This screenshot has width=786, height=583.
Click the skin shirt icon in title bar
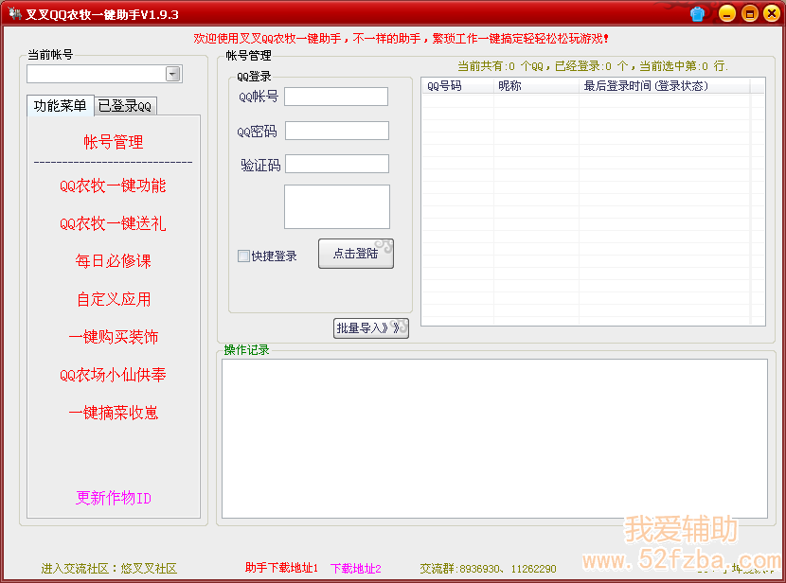click(697, 13)
